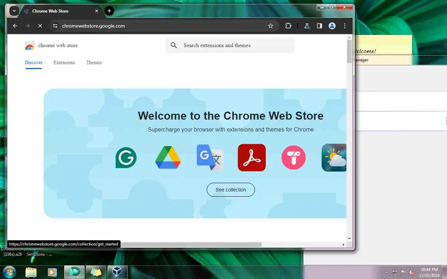Close the Chrome Web Store tab
The height and width of the screenshot is (279, 447).
point(97,11)
